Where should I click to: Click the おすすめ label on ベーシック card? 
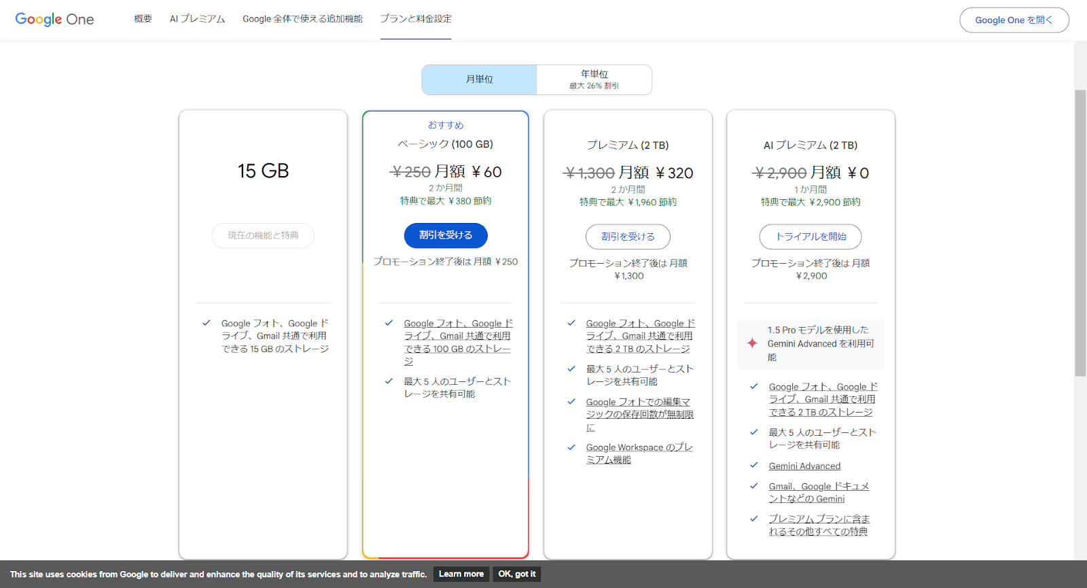click(446, 125)
